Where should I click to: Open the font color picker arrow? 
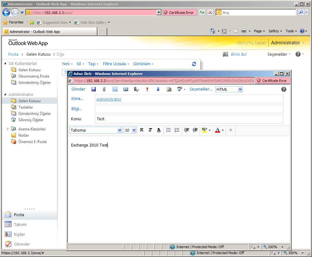pos(223,130)
